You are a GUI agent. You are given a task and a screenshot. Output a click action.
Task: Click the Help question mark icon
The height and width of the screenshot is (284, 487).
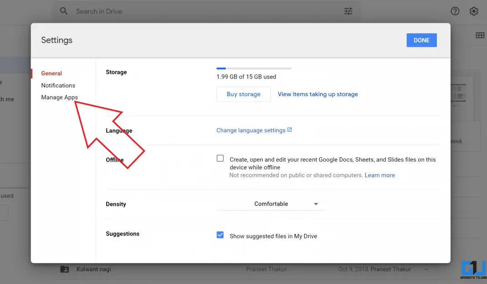tap(455, 11)
